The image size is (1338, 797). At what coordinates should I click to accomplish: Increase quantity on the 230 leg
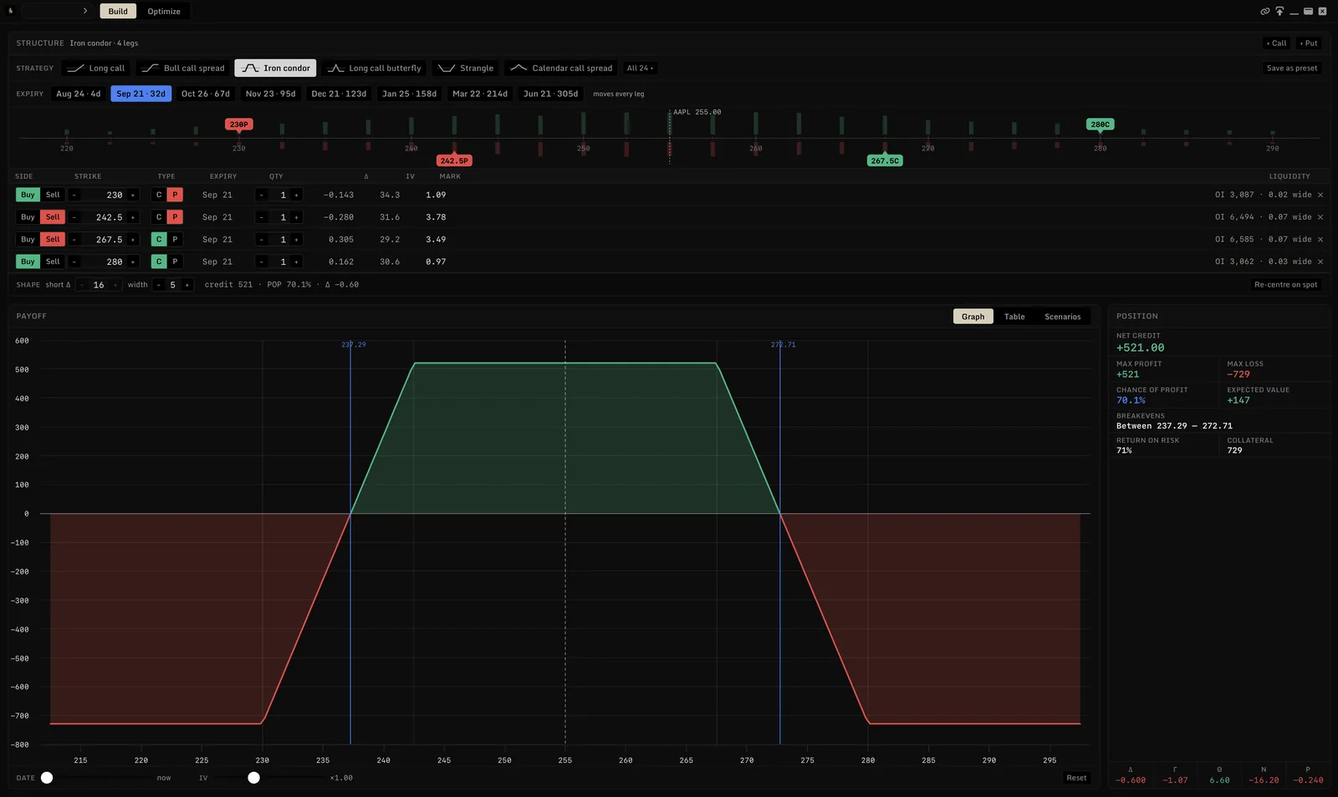296,195
